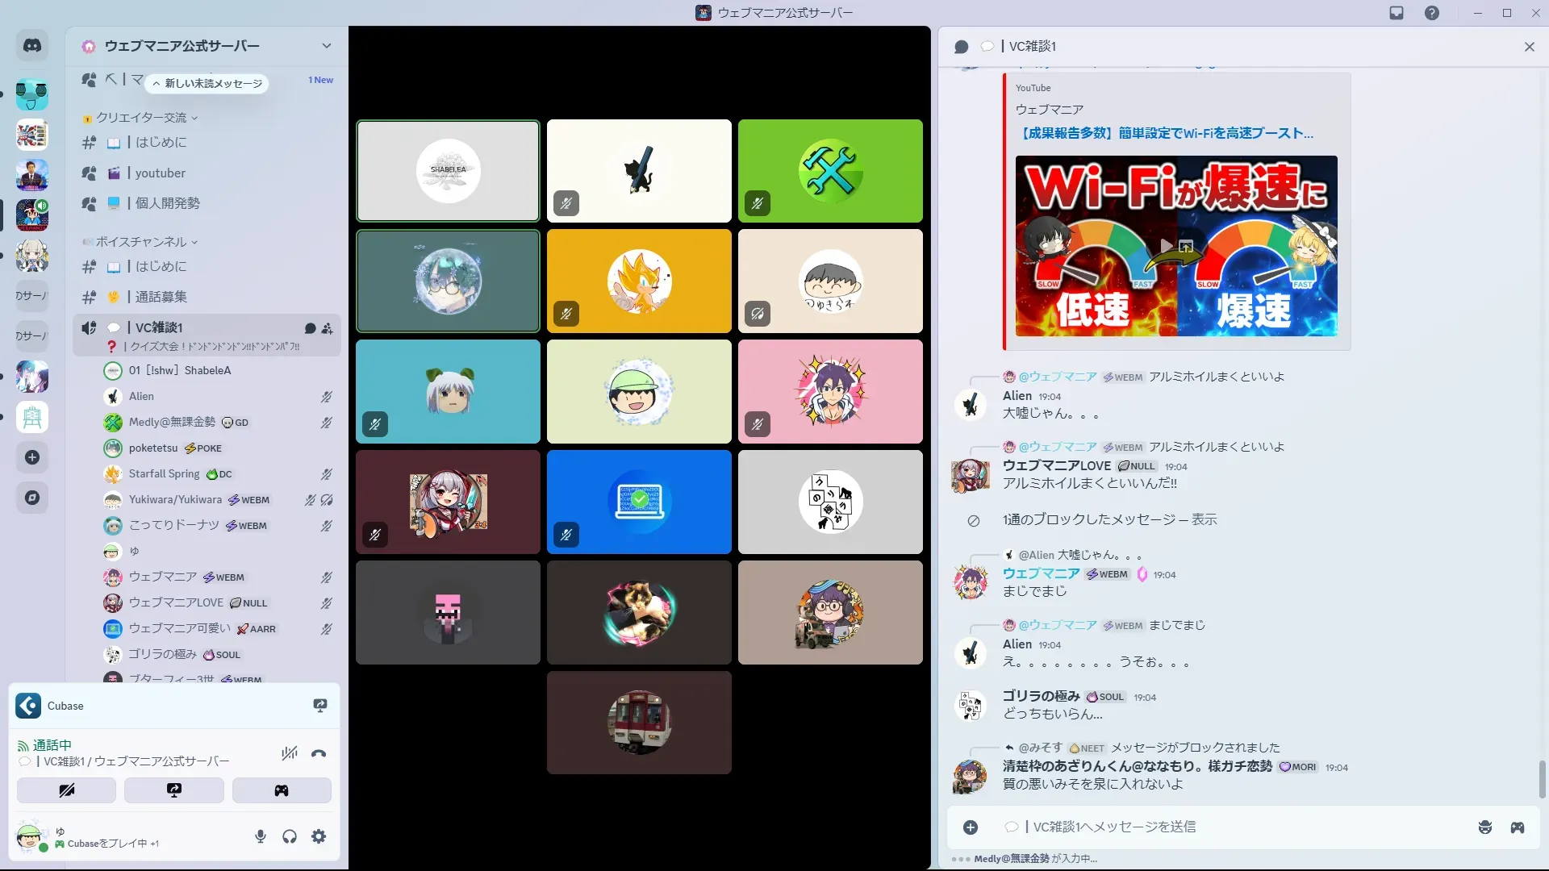Mute the microphone
Viewport: 1549px width, 871px height.
(261, 836)
